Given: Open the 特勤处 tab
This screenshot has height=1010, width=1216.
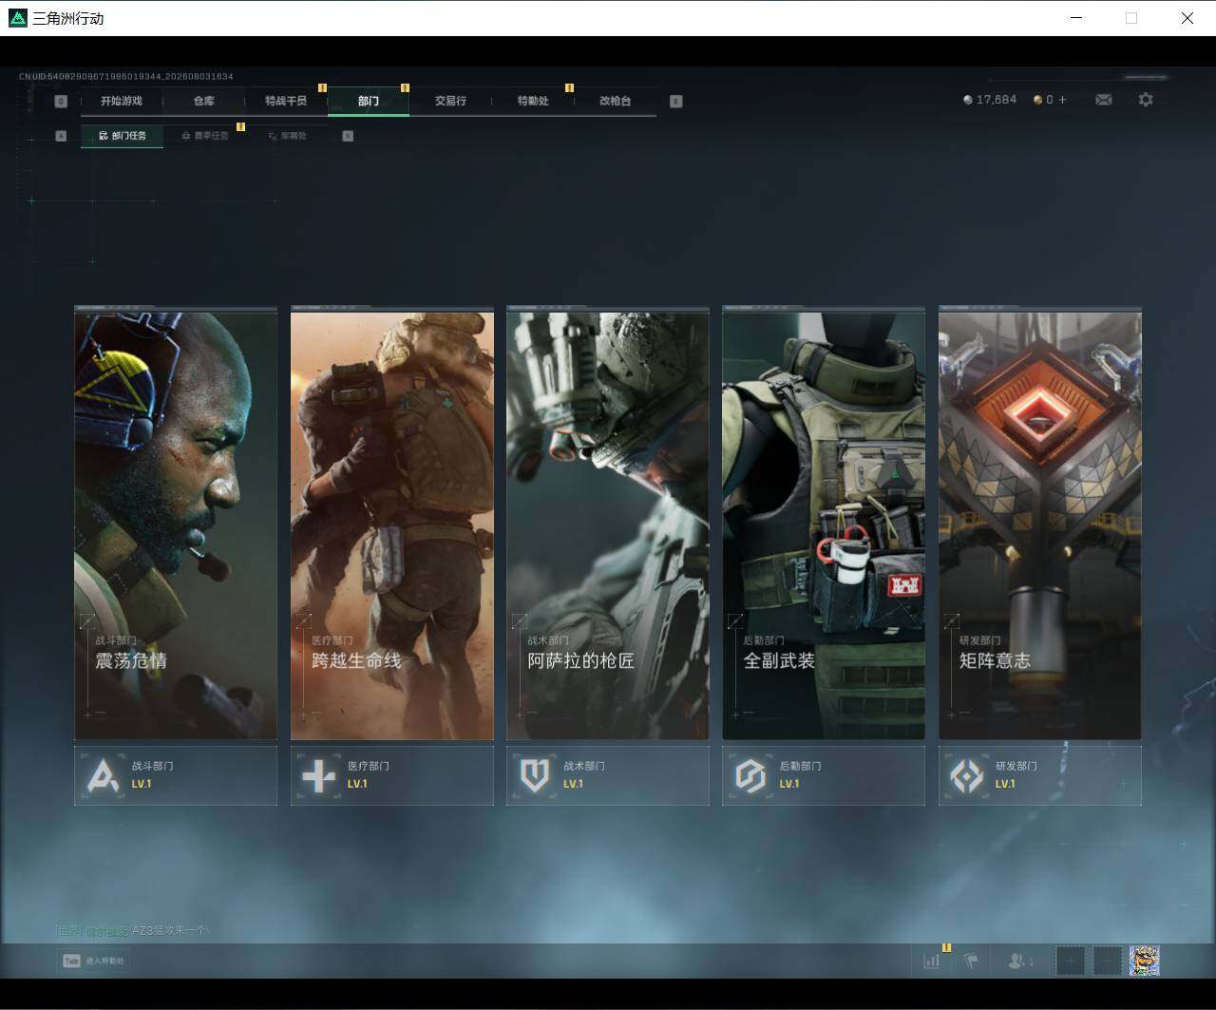Looking at the screenshot, I should (533, 101).
